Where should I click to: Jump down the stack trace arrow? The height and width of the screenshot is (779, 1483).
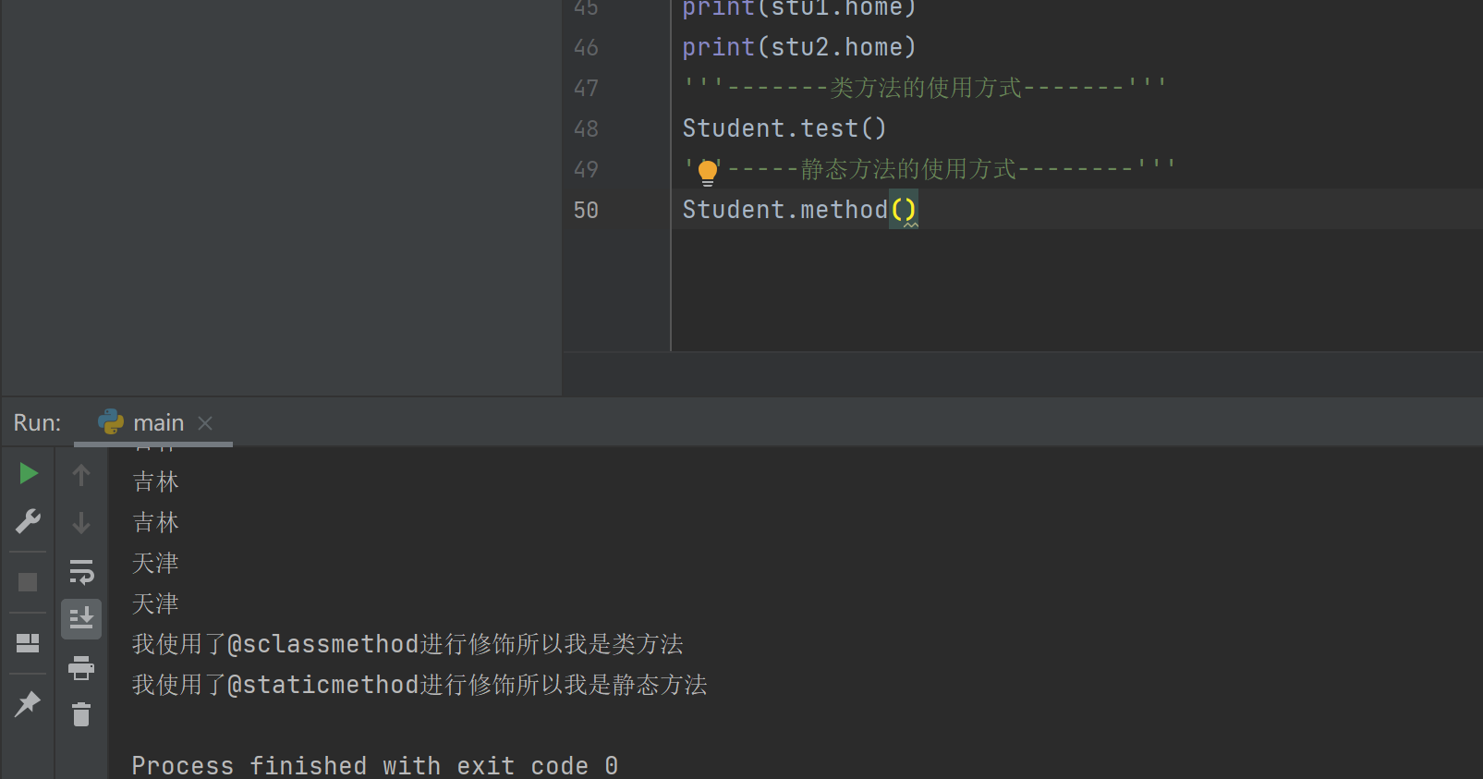(x=81, y=523)
